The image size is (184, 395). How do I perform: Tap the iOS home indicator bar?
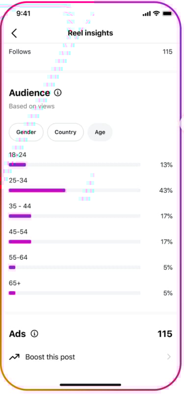(x=90, y=385)
